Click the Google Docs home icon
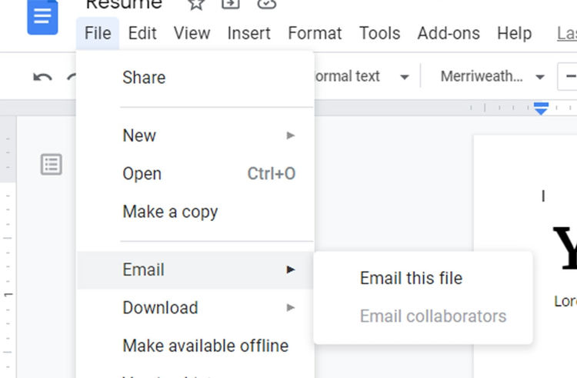The width and height of the screenshot is (577, 378). pyautogui.click(x=42, y=17)
